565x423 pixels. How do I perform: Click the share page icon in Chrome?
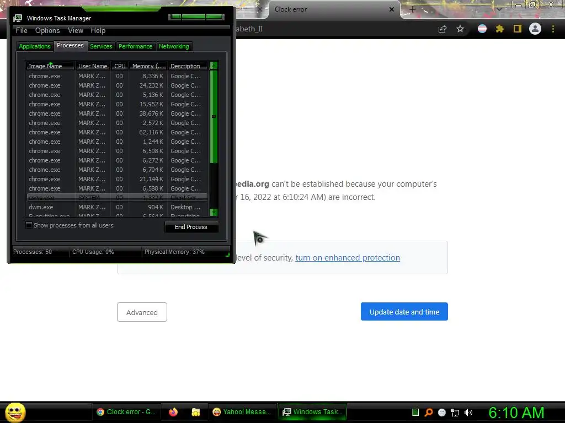click(443, 29)
